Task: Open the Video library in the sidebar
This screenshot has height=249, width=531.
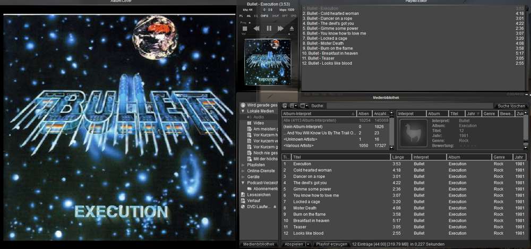Action: click(x=259, y=123)
